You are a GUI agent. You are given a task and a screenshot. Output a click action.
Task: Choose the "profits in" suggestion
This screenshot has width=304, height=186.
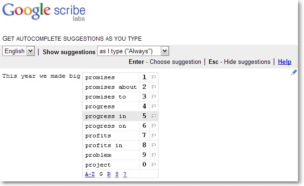[x=104, y=145]
